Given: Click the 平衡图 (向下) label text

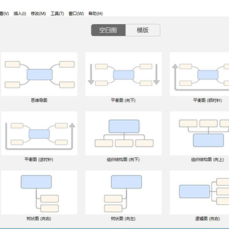Looking at the screenshot, I should 123,101.
